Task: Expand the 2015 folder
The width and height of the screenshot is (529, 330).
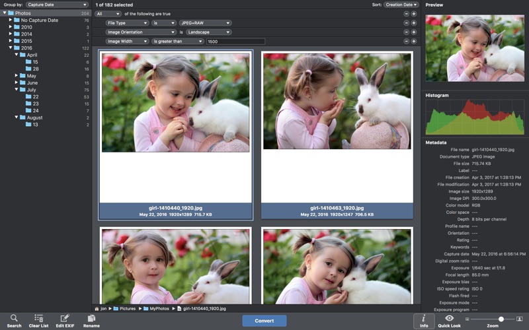Action: [11, 41]
